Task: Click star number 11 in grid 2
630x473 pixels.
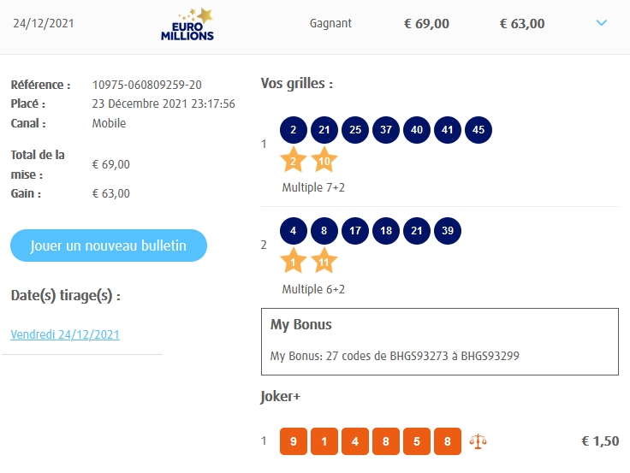Action: (324, 261)
